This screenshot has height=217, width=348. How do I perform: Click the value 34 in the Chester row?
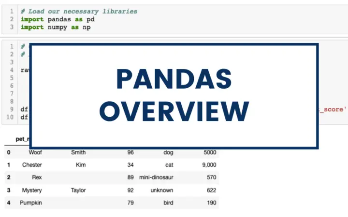pos(130,165)
